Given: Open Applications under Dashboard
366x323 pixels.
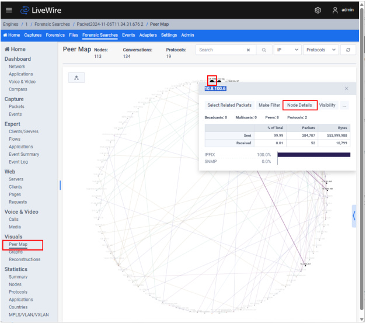Looking at the screenshot, I should [21, 74].
